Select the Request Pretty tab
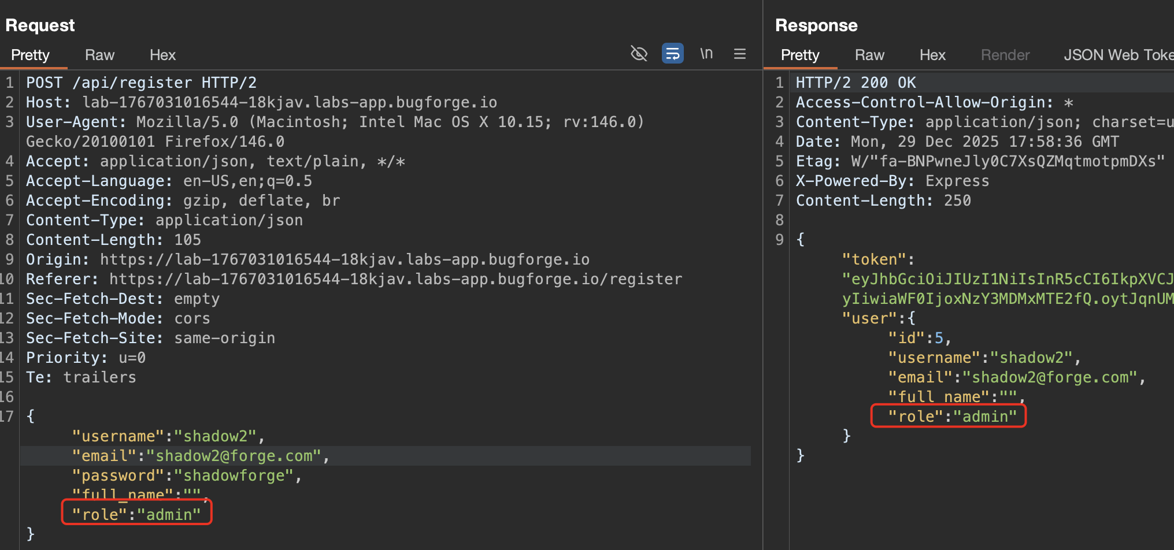The height and width of the screenshot is (550, 1174). click(30, 55)
